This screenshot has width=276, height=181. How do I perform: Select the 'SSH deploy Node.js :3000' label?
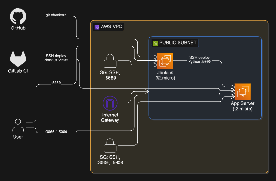click(56, 58)
